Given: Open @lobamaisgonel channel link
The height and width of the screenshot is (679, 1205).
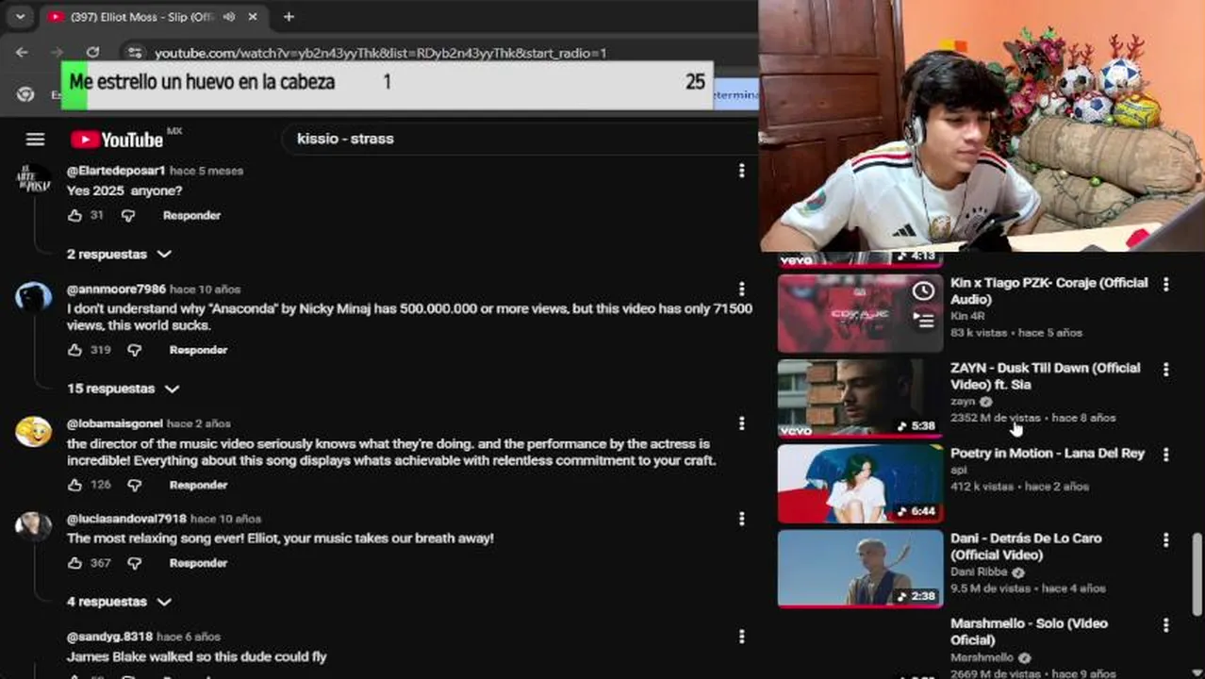Looking at the screenshot, I should (x=115, y=424).
